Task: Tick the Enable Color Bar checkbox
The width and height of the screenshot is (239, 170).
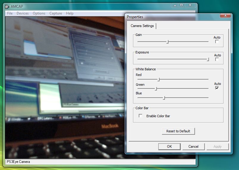Action: (140, 116)
